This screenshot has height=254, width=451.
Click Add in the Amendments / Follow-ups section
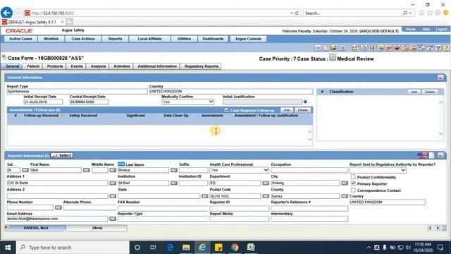(287, 110)
